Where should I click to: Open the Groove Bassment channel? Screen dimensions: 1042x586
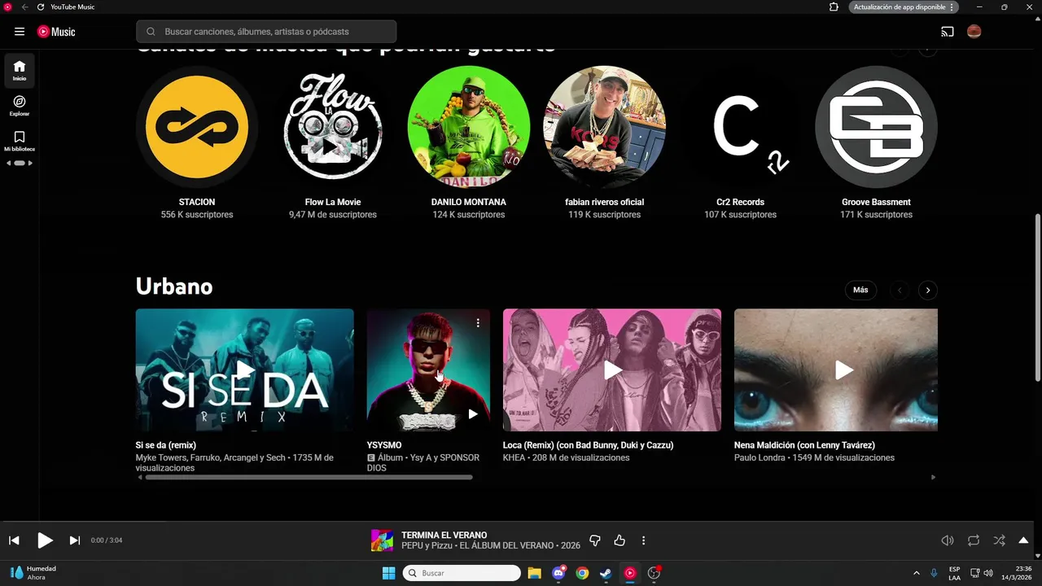click(x=876, y=128)
